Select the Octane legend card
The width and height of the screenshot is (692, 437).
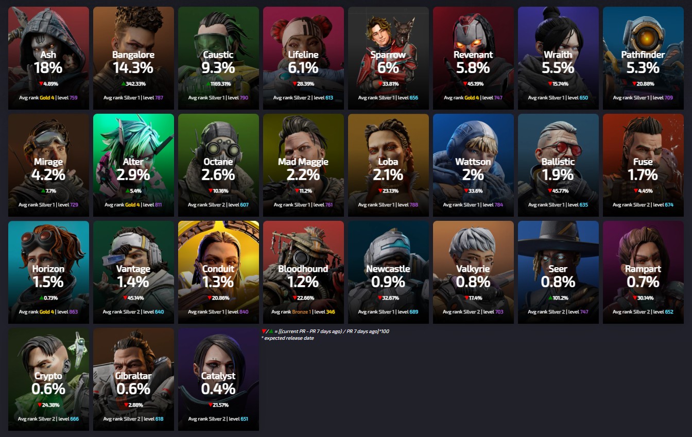coord(218,165)
